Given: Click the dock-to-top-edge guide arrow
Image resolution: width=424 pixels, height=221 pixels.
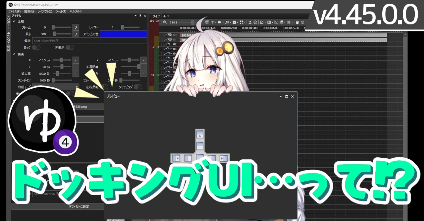Looking at the screenshot, I should tap(200, 134).
